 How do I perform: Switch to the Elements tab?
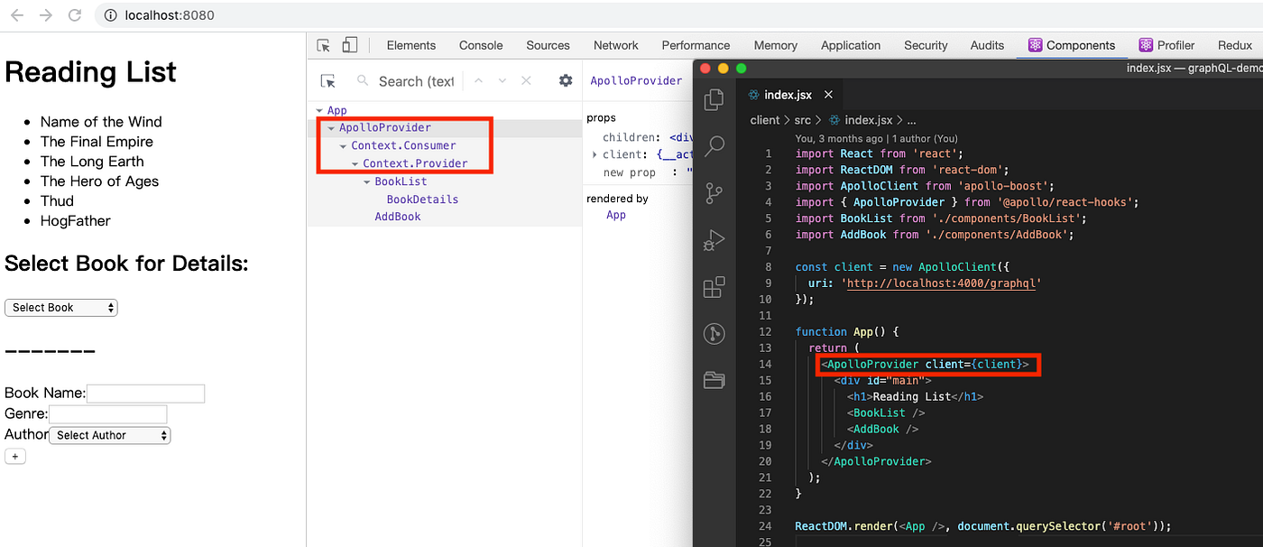pos(411,45)
